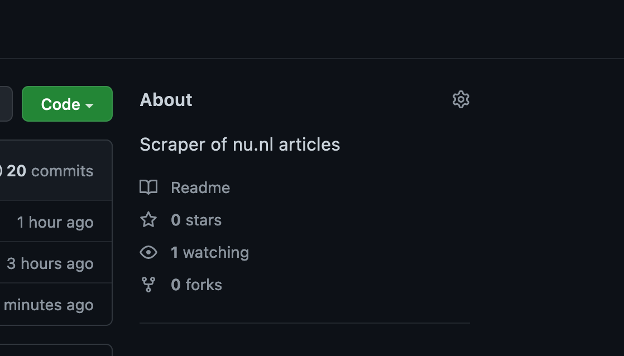View stargazers via the '0 stars' text
The height and width of the screenshot is (356, 624).
(x=196, y=220)
